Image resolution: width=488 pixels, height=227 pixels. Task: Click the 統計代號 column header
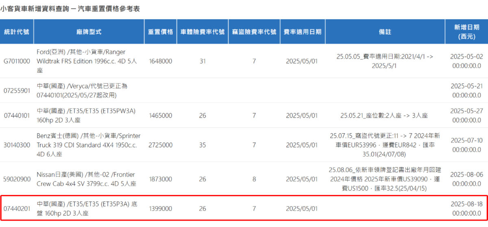pyautogui.click(x=17, y=32)
